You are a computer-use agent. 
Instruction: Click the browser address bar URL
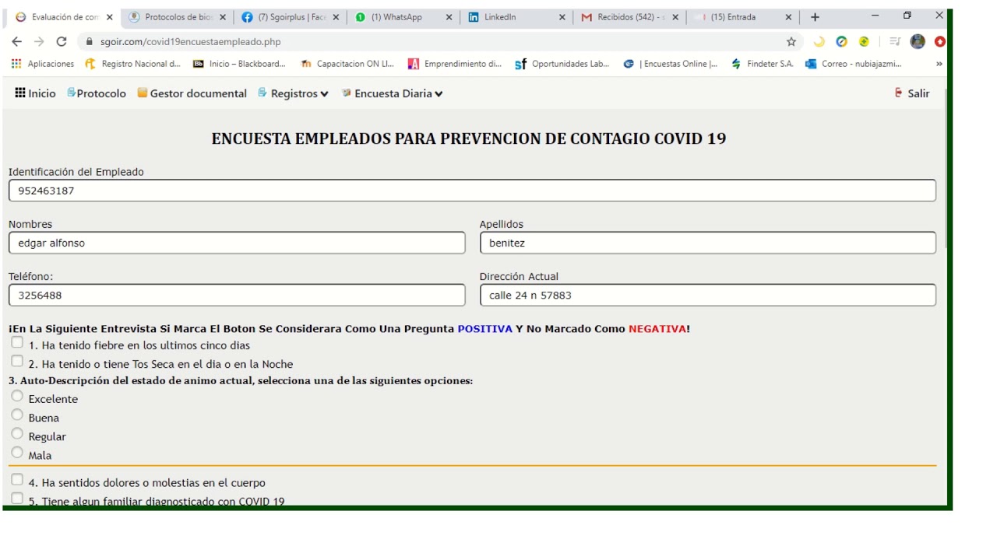190,42
